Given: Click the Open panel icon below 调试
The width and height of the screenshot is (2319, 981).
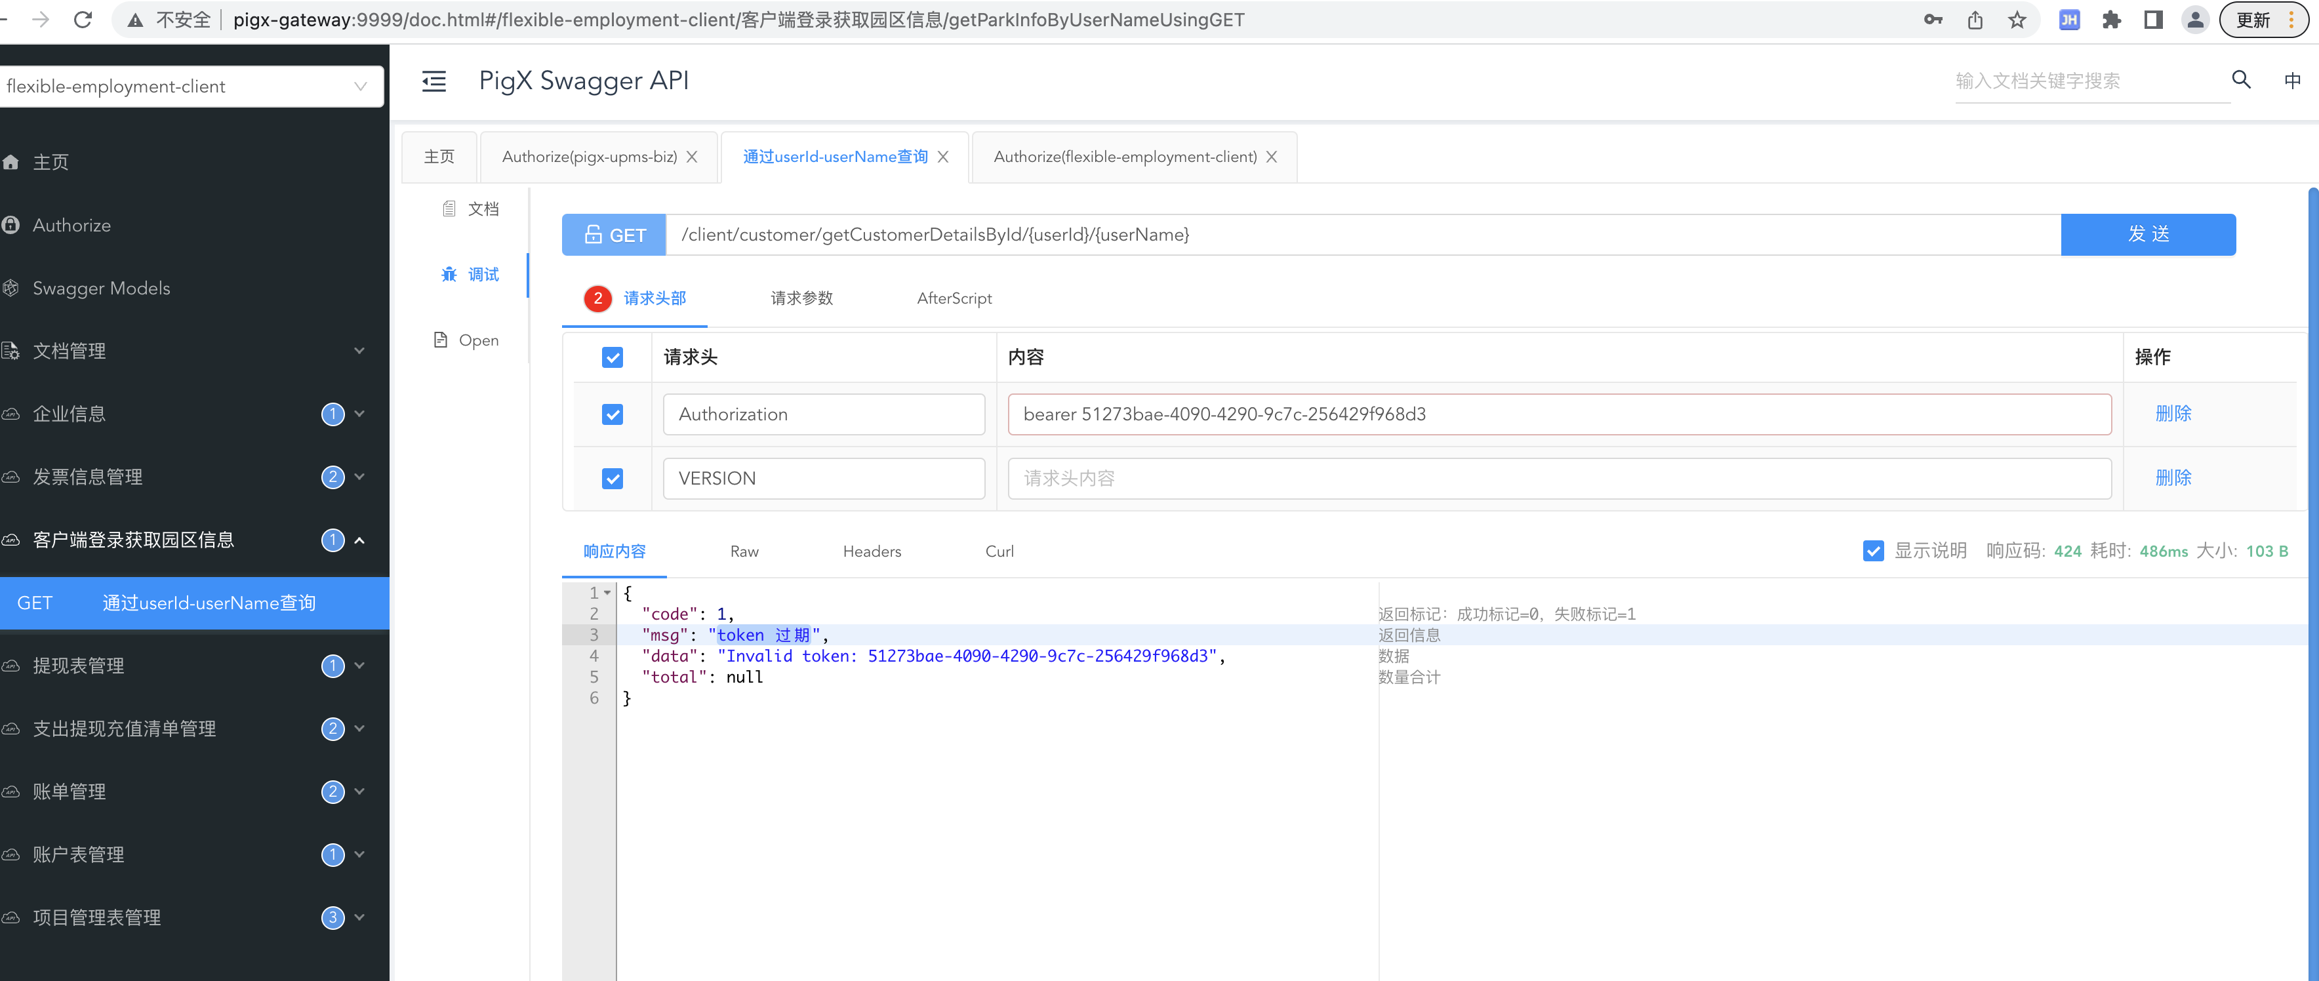Looking at the screenshot, I should click(439, 339).
